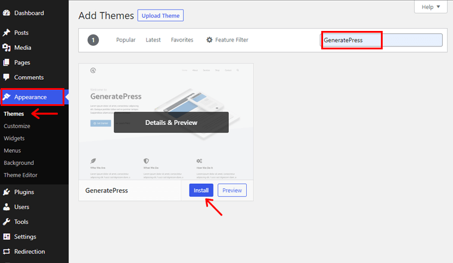Focus the theme search field
This screenshot has width=453, height=263.
coord(382,40)
